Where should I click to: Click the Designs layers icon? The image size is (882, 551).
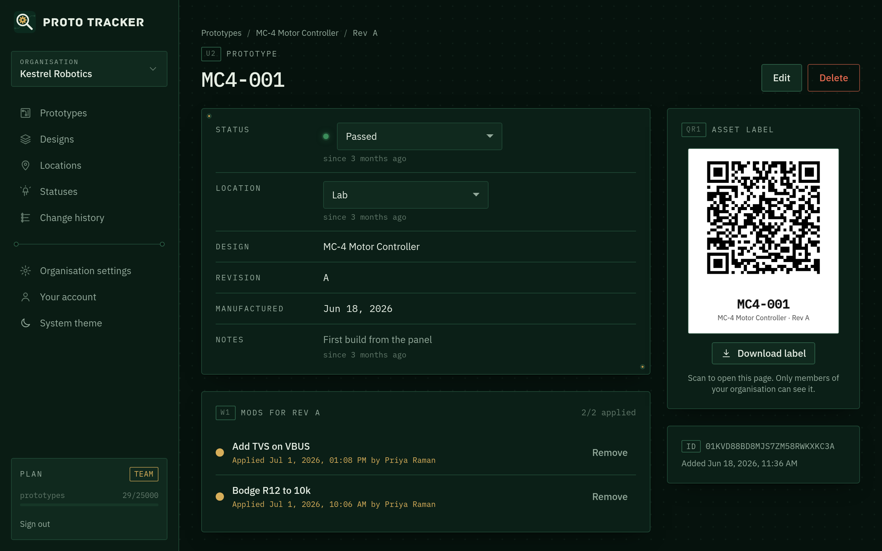point(25,139)
